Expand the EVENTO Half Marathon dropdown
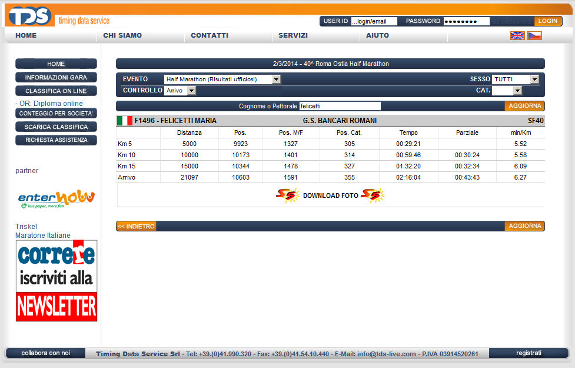Image resolution: width=575 pixels, height=368 pixels. coord(222,79)
